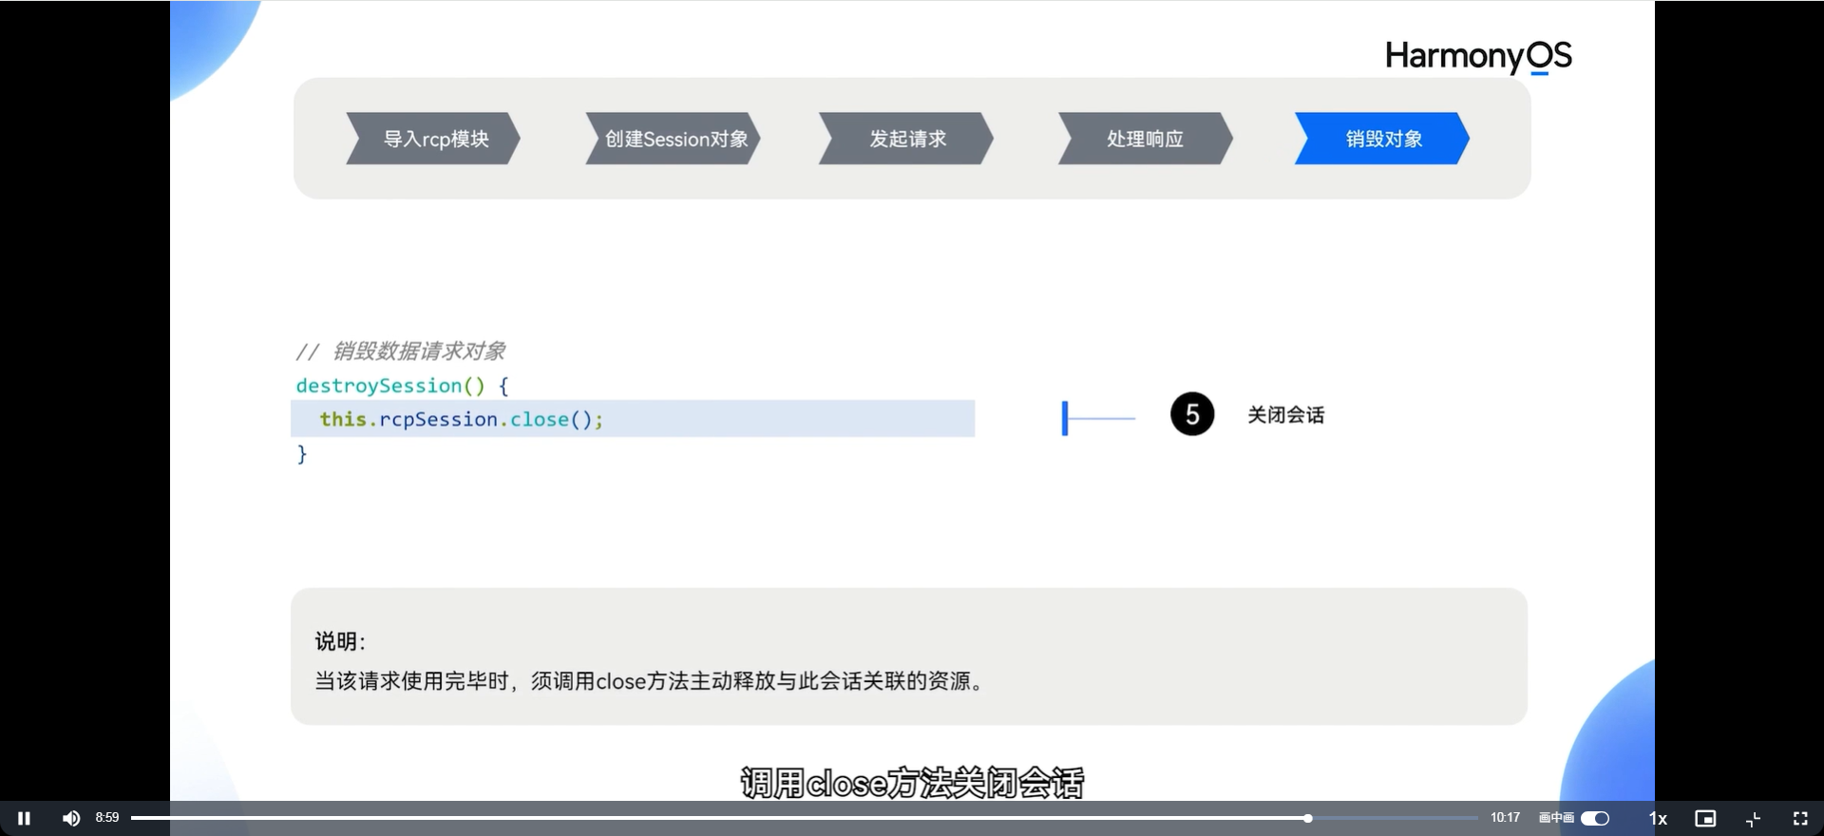Click the 10:17 total duration label
Screen dimensions: 1824x836
pyautogui.click(x=1505, y=817)
